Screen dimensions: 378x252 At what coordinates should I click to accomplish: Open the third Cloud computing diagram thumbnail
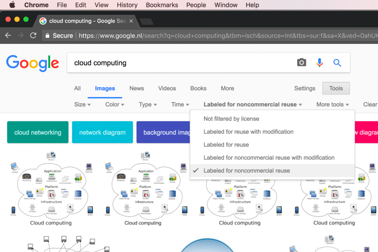point(240,202)
